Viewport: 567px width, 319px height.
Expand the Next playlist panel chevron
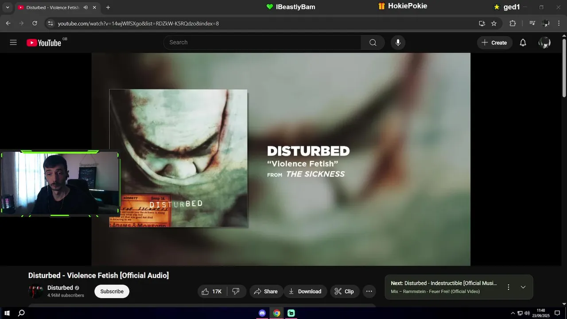(x=523, y=287)
